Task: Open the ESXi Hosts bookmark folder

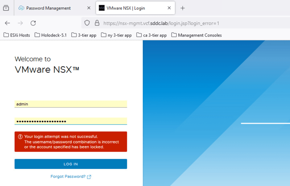Action: [x=17, y=35]
